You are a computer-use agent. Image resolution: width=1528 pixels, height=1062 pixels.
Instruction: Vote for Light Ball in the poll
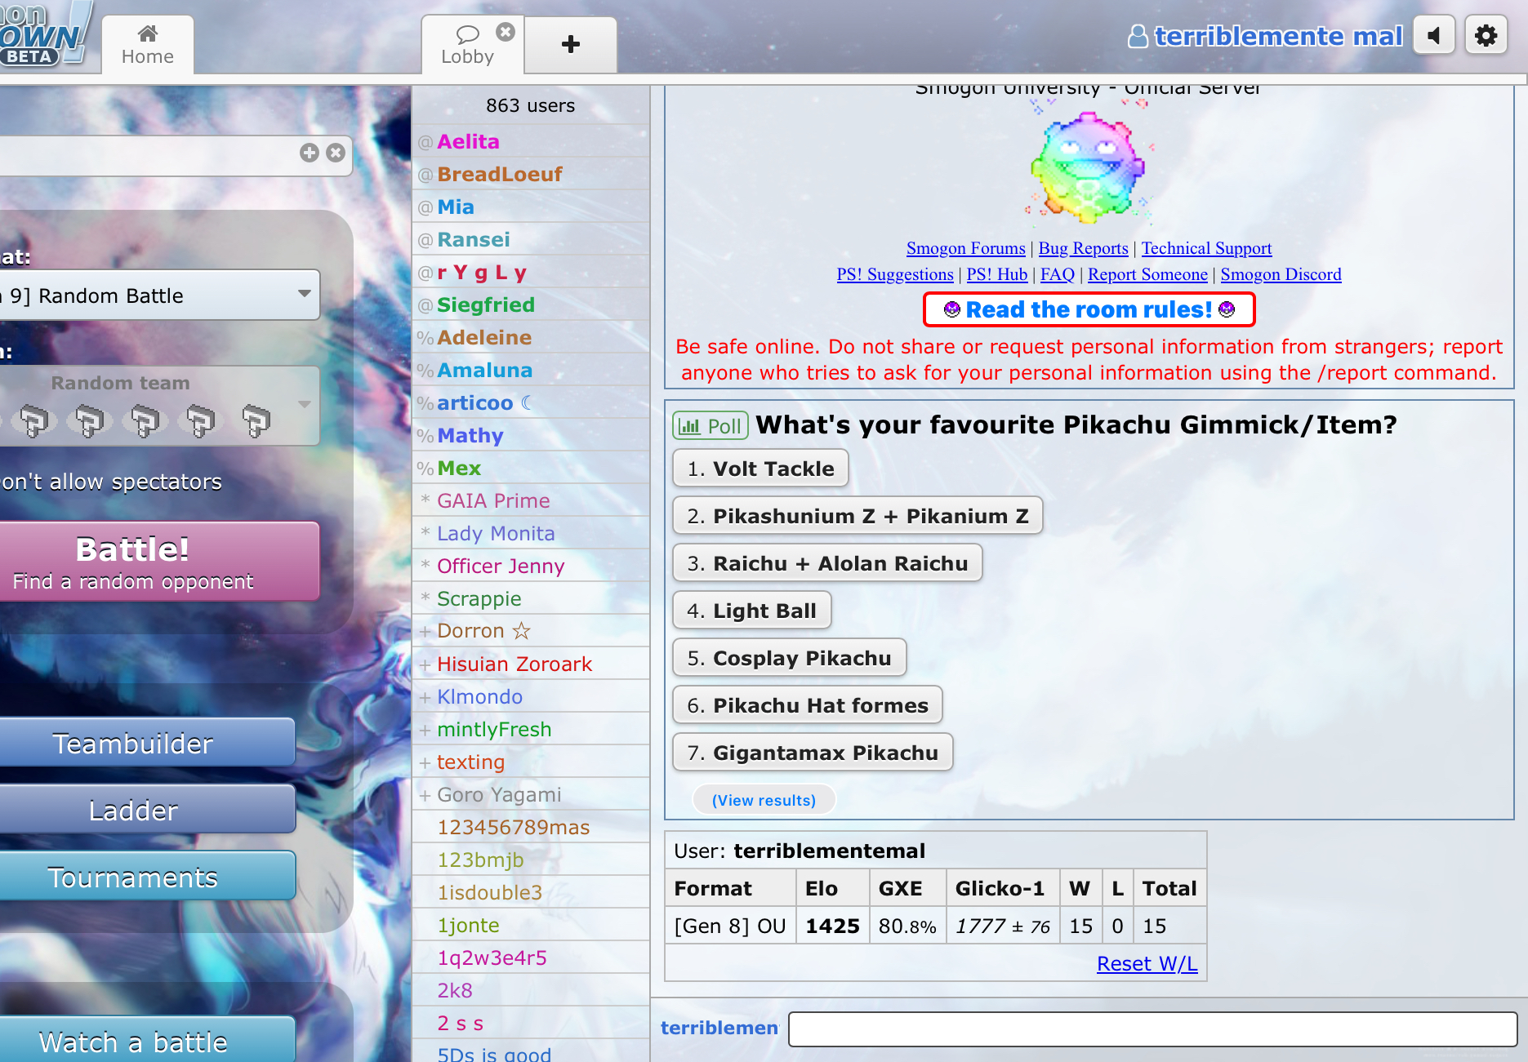752,611
